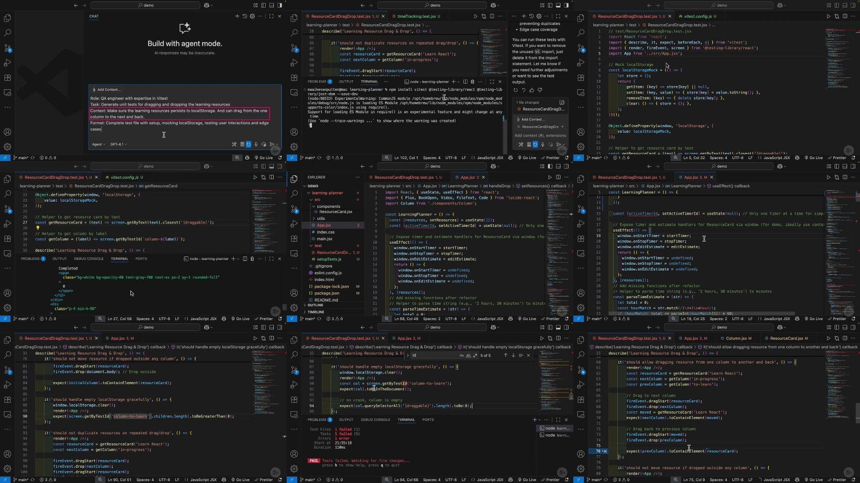Click the Explorer files icon in the Explorer window
Viewport: 860px width, 483px height.
[x=294, y=179]
